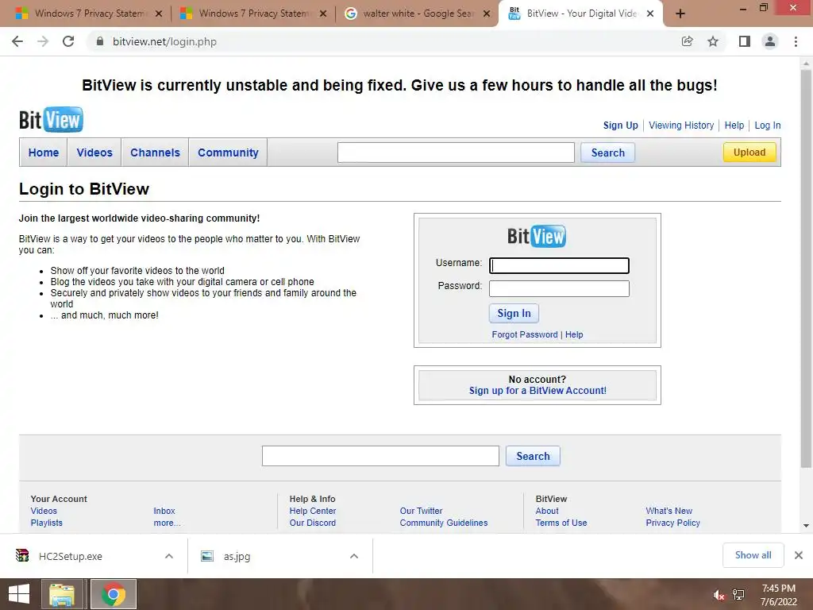The height and width of the screenshot is (610, 813).
Task: Click the as.jpg image file icon
Action: (207, 556)
